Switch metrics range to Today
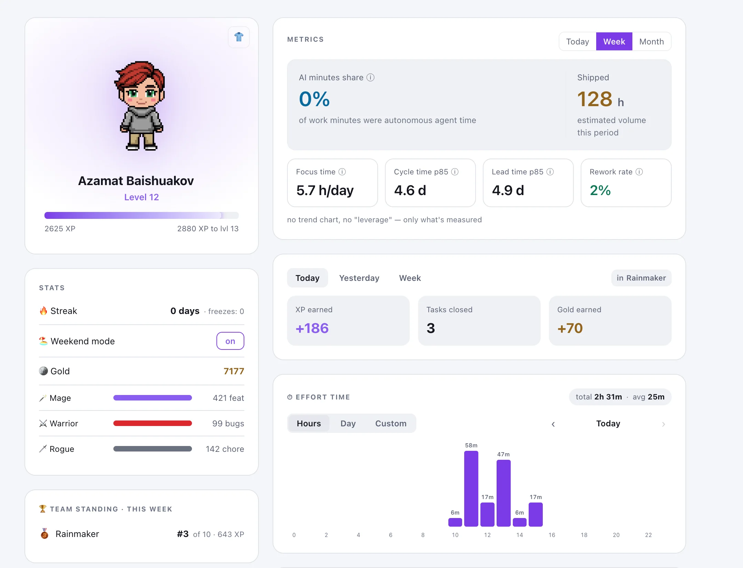The height and width of the screenshot is (568, 743). click(578, 42)
